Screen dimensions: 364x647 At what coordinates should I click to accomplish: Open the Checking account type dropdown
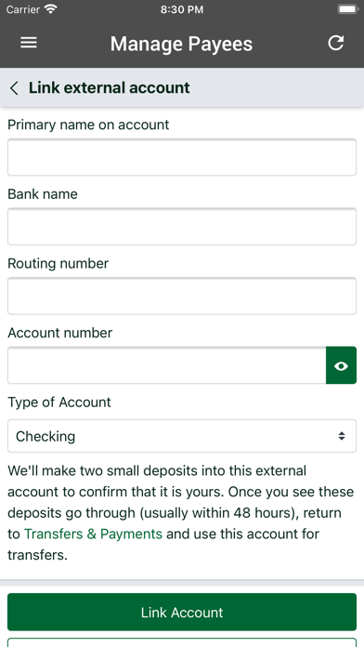click(182, 436)
